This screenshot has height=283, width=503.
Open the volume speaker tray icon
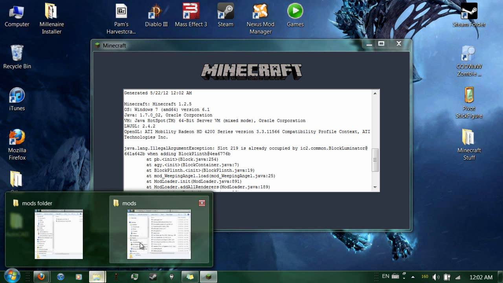[x=436, y=277]
